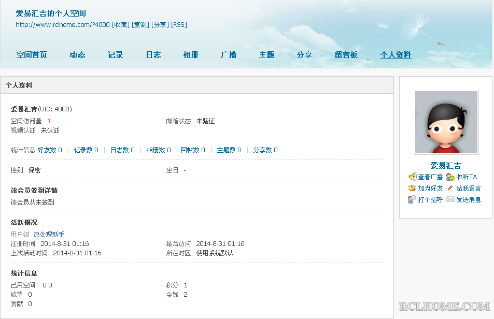Open the [RSS] feed link

click(x=179, y=24)
